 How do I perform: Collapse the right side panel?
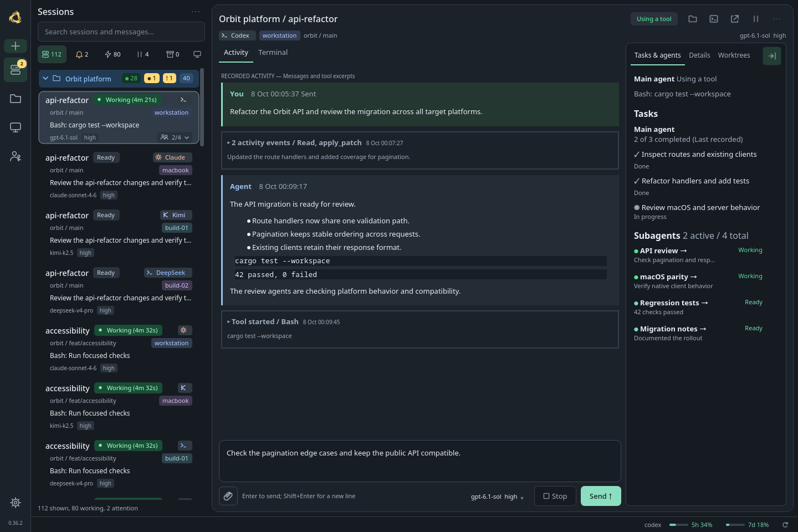point(772,56)
